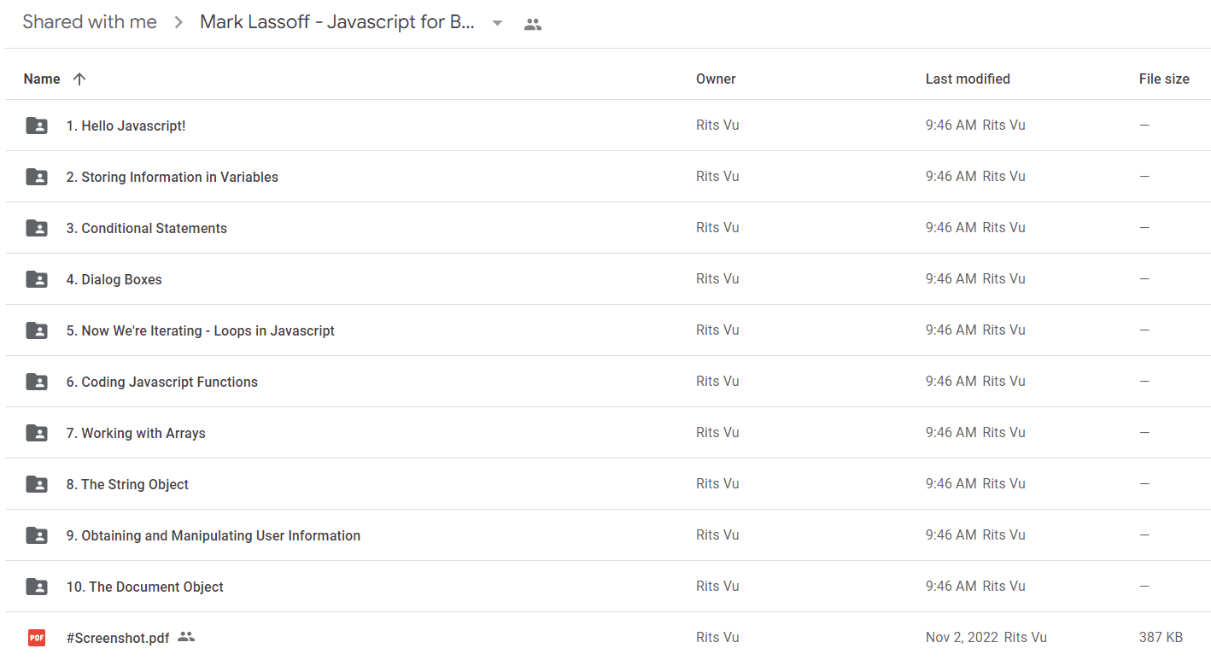
Task: Click owner Rits Vu on the Working with Arrays row
Action: [717, 432]
